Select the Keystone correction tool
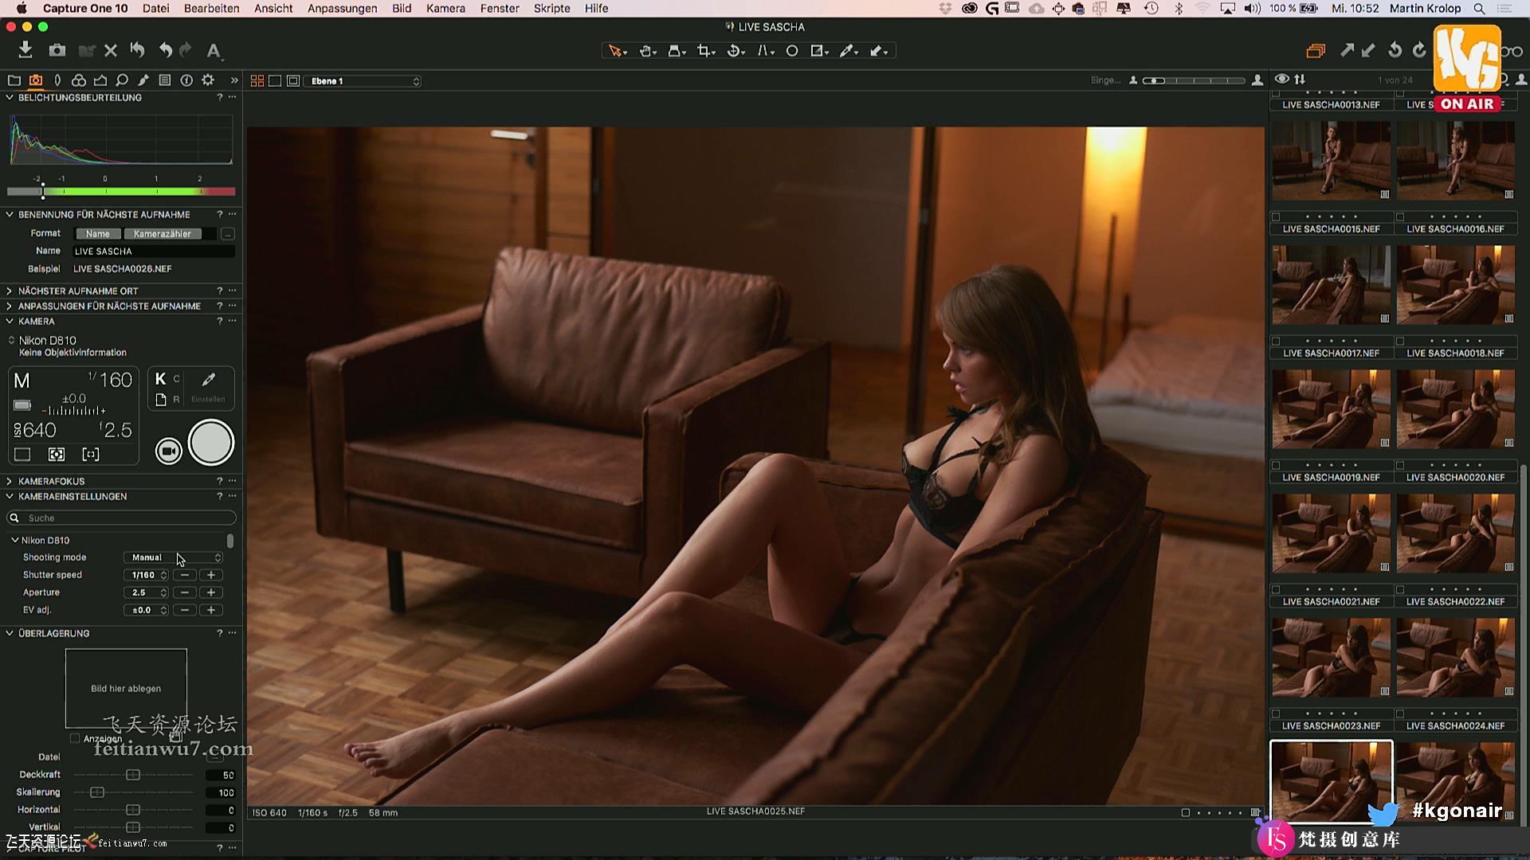1530x860 pixels. [x=765, y=51]
